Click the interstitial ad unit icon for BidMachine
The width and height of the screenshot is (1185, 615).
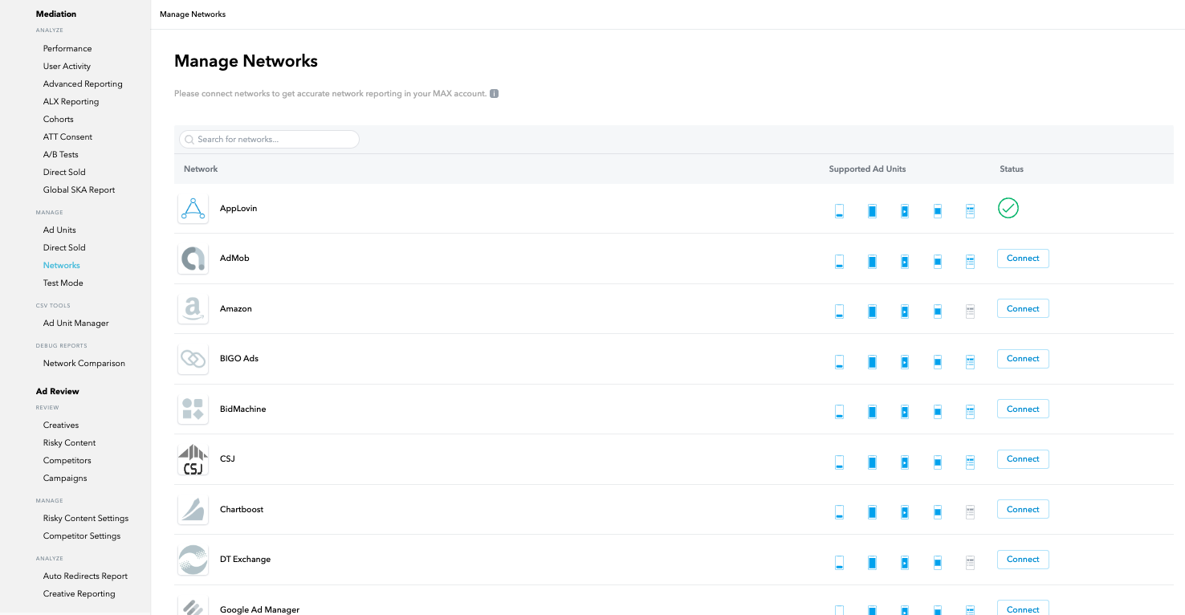click(872, 411)
